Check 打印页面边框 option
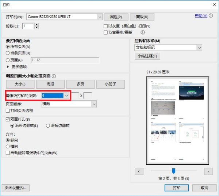This screenshot has width=219, height=196. 8,111
